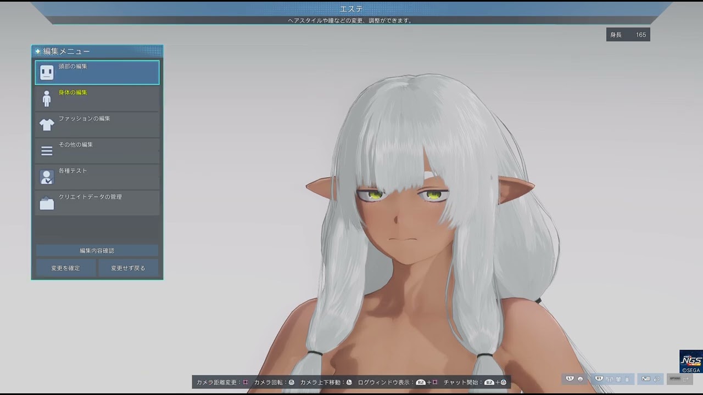Click the ログウィンドウ表示 hint text

tap(384, 382)
